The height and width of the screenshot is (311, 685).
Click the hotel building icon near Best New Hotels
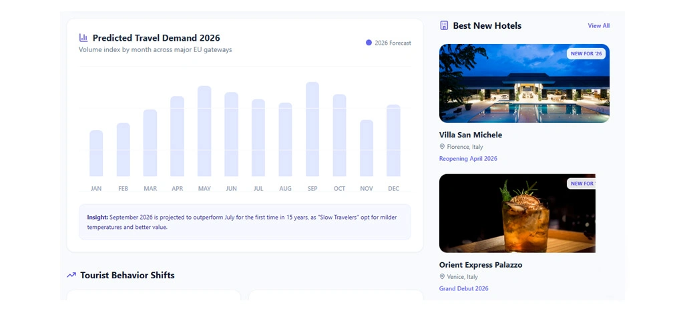[444, 25]
